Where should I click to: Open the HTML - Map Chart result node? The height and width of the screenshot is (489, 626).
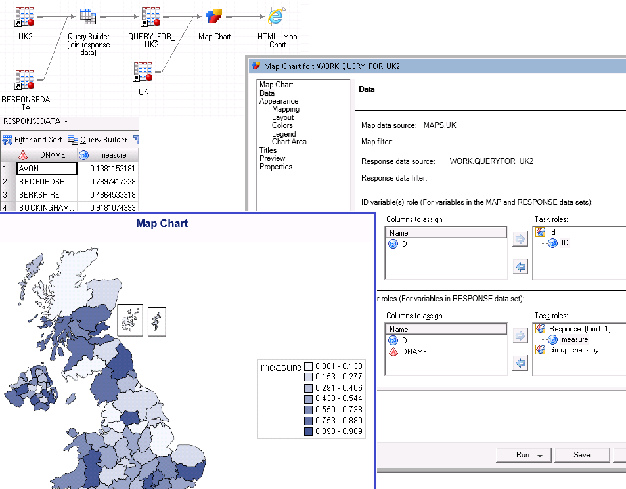click(277, 16)
